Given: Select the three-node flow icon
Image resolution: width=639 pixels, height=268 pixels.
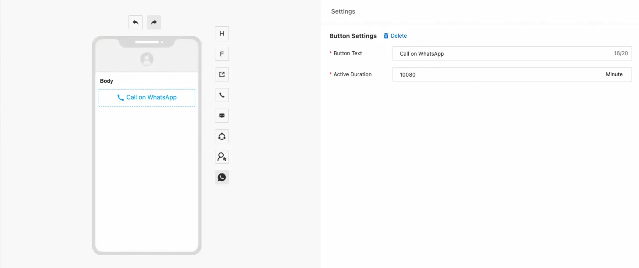Looking at the screenshot, I should 222,136.
